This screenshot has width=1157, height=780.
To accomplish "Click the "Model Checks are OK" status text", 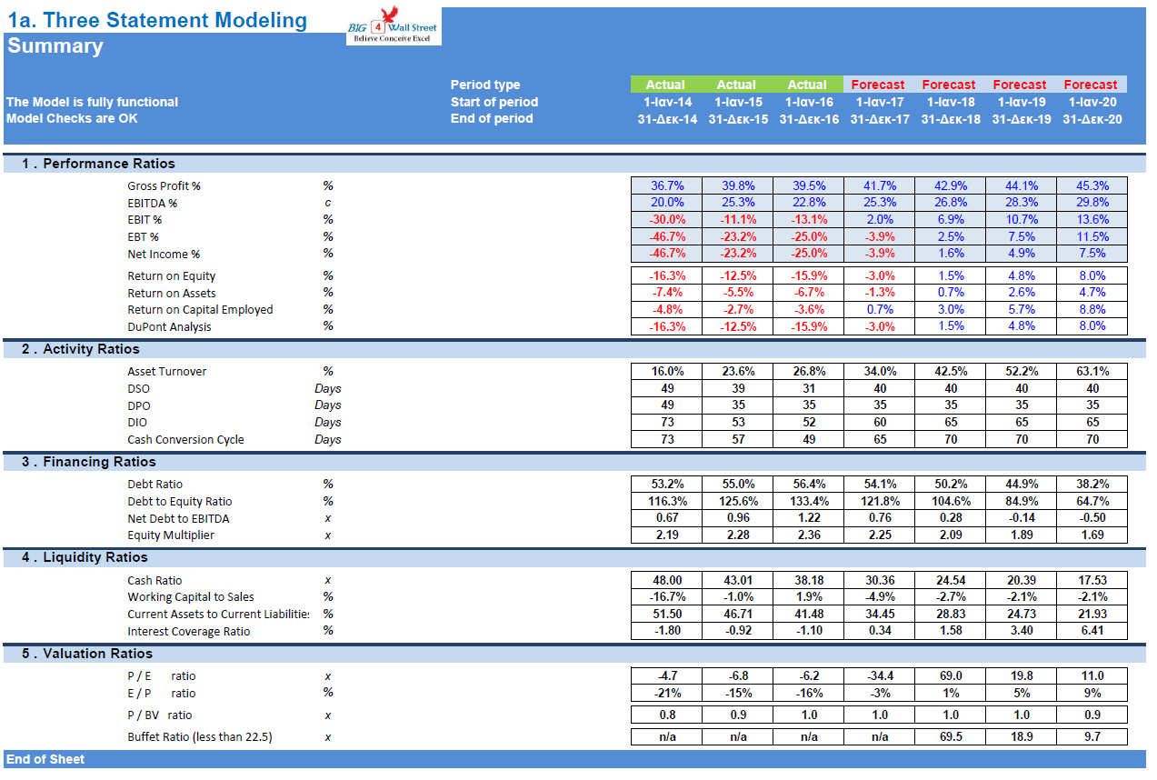I will coord(71,118).
